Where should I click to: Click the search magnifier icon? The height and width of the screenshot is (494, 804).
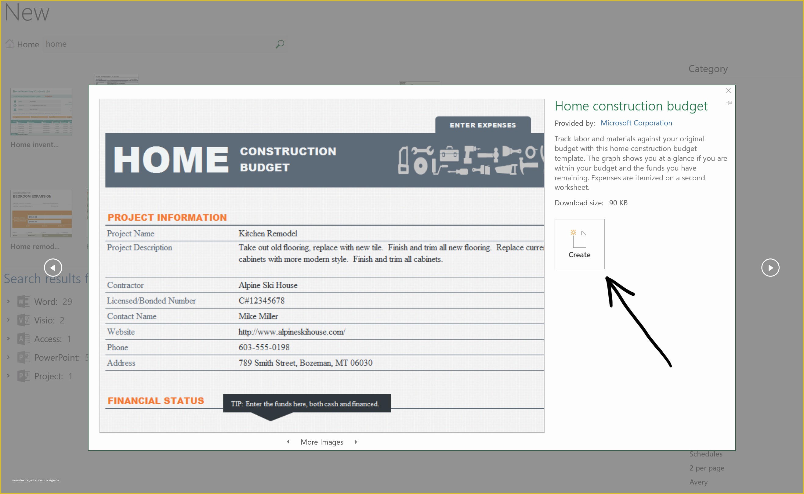click(280, 44)
